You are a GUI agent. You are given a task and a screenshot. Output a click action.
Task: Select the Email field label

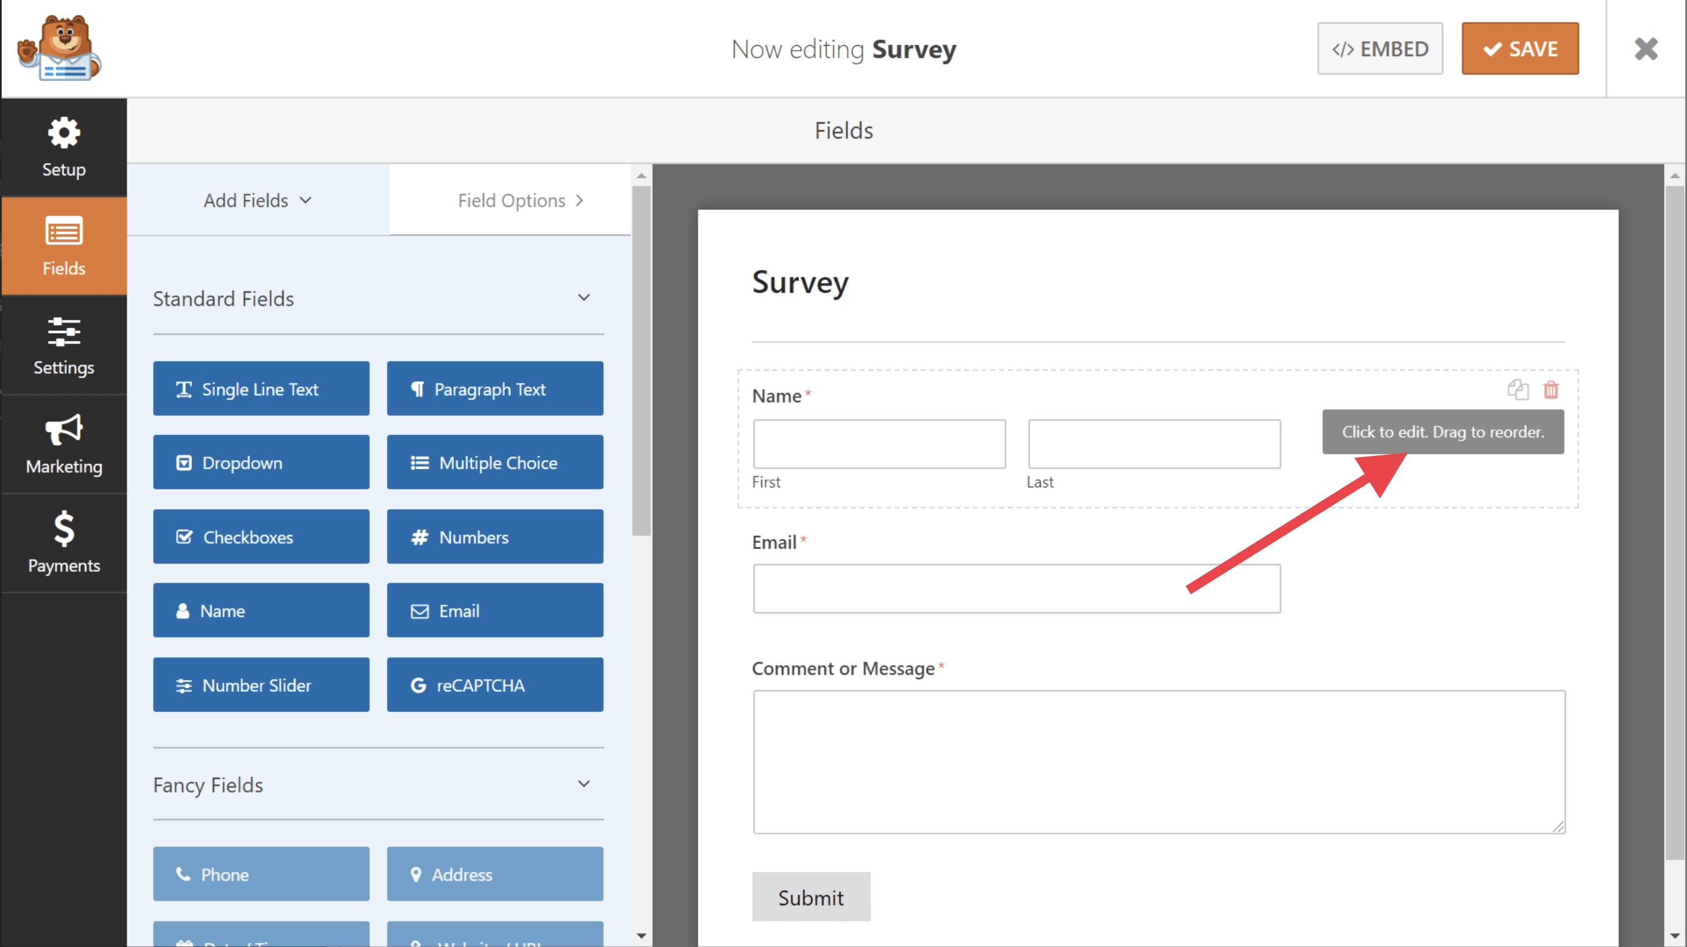pos(774,542)
